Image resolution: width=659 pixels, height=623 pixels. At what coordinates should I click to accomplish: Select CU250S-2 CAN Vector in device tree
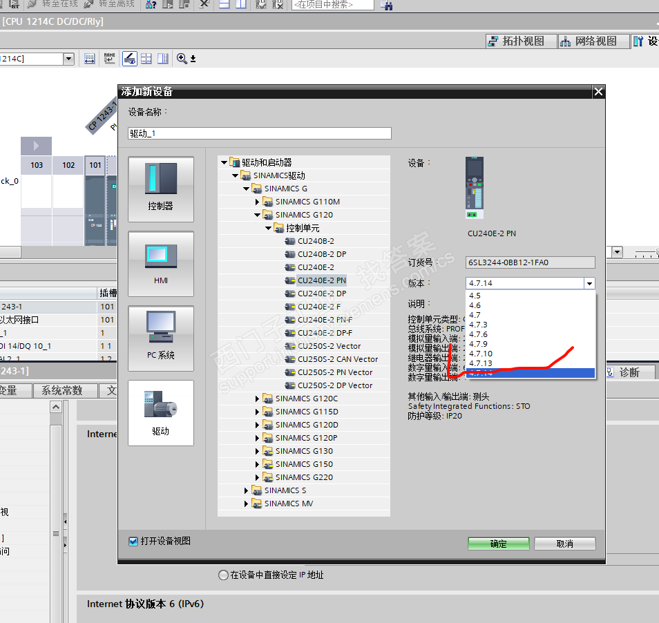tap(338, 359)
